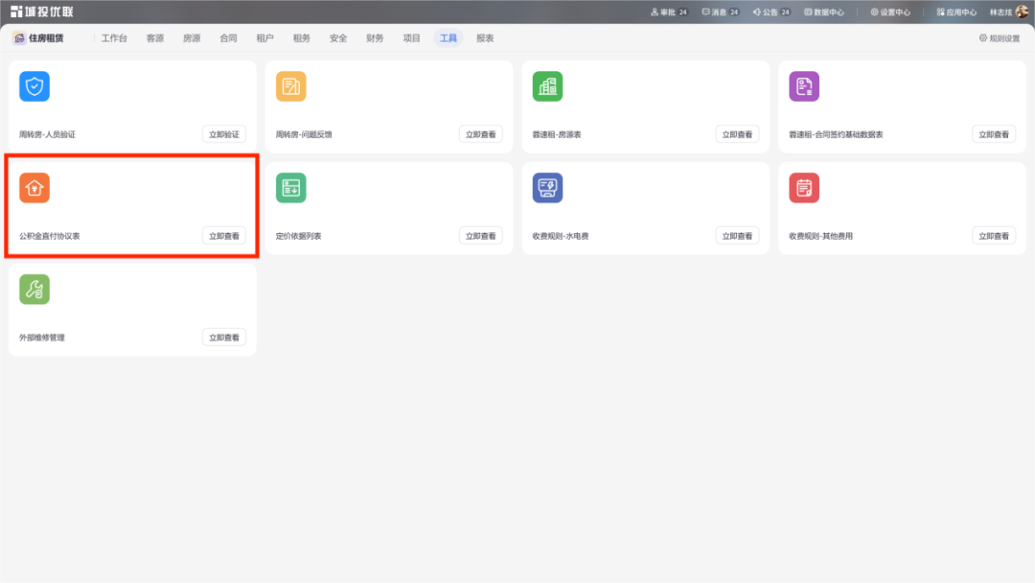Click the purple 合同签约基础数据表 icon

pyautogui.click(x=804, y=86)
